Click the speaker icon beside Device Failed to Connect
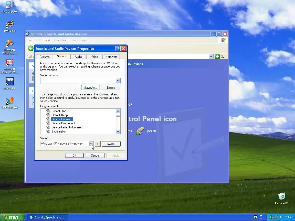295x221 pixels. pos(48,127)
